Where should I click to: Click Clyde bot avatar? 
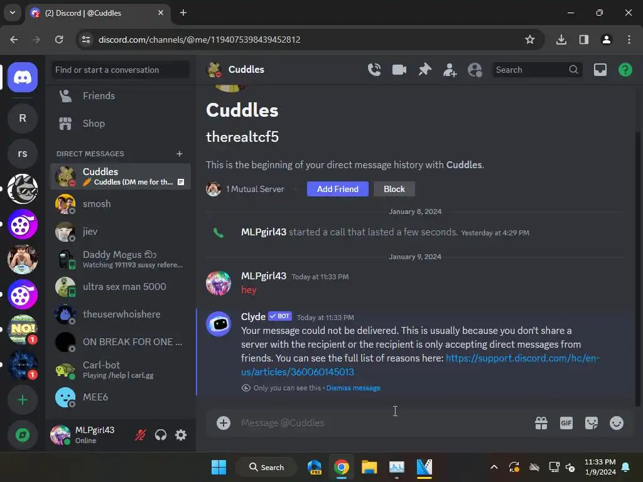(218, 324)
